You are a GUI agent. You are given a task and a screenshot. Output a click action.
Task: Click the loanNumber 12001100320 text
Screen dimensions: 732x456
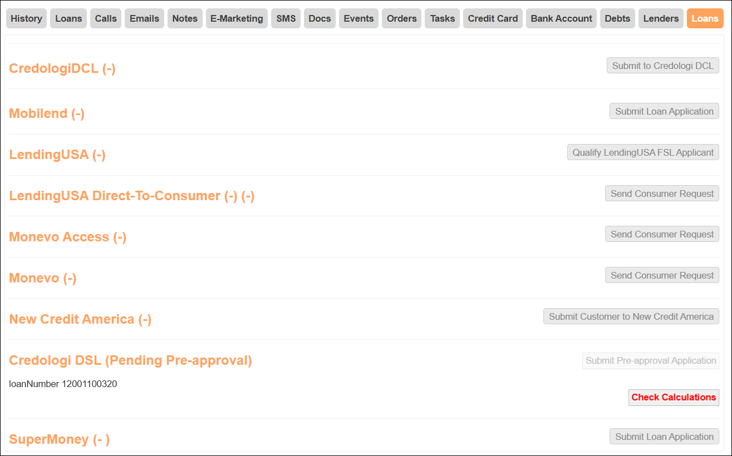(63, 384)
